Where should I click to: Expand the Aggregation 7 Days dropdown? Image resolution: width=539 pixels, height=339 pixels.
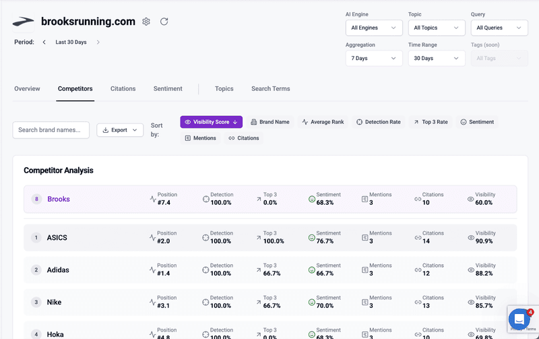(x=374, y=59)
